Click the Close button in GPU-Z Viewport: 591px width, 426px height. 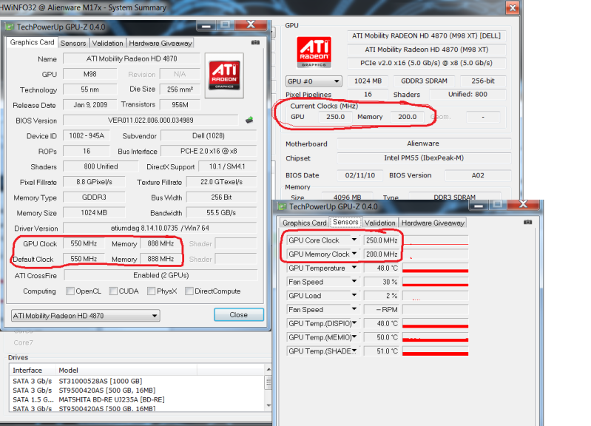coord(239,315)
